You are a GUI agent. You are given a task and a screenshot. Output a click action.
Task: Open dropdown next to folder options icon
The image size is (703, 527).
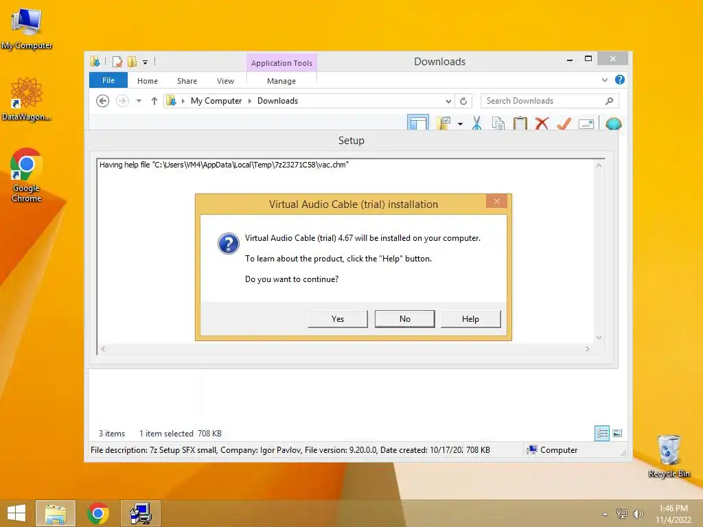tap(460, 124)
